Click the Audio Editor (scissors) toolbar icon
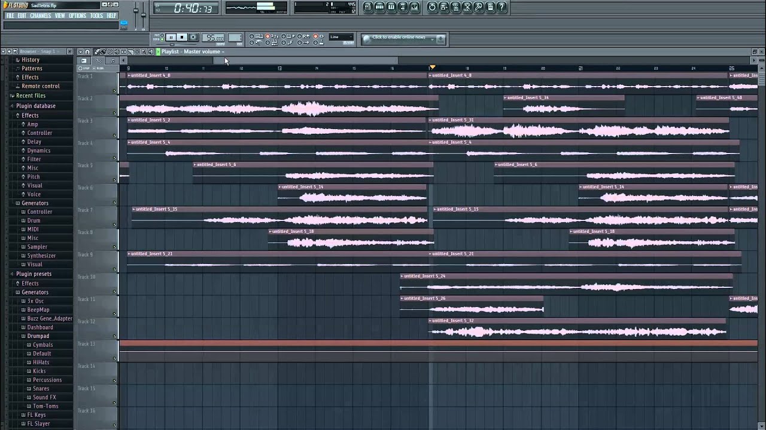 pyautogui.click(x=467, y=7)
